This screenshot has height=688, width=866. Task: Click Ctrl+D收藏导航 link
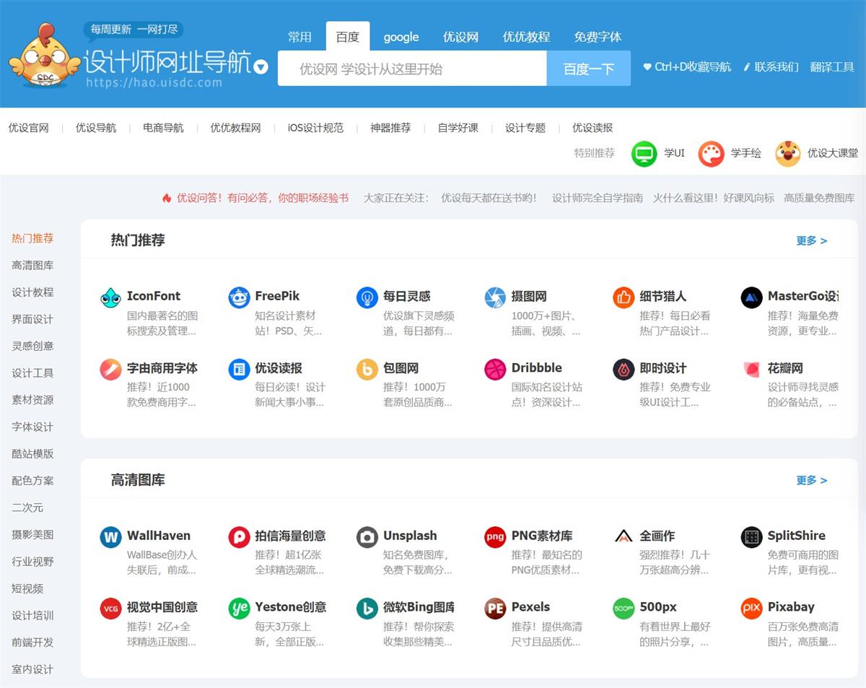click(x=687, y=67)
